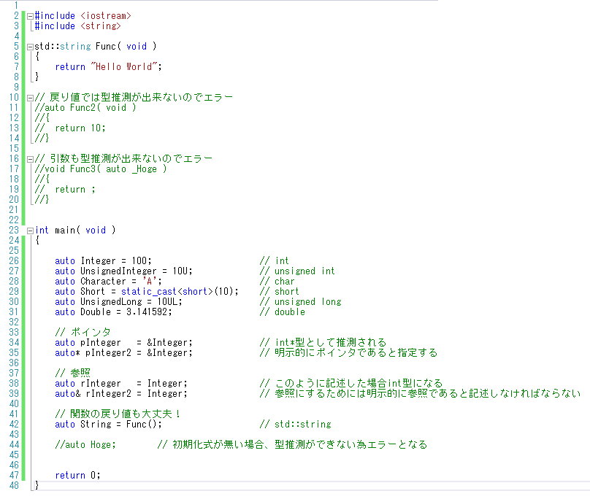Image resolution: width=590 pixels, height=499 pixels.
Task: Click the // unsigned int comment
Action: point(297,271)
